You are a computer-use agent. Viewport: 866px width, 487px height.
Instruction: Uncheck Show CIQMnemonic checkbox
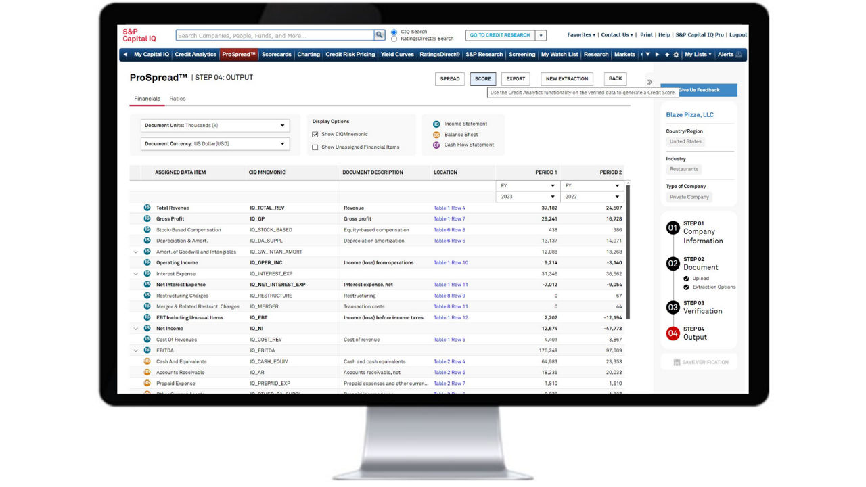[x=315, y=134]
